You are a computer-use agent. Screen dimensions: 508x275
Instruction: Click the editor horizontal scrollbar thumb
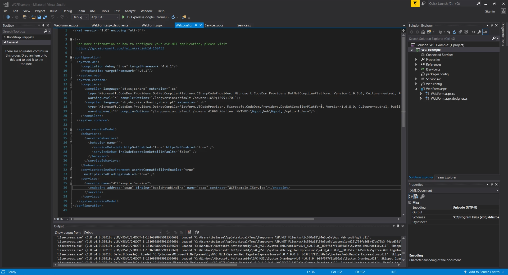194,219
